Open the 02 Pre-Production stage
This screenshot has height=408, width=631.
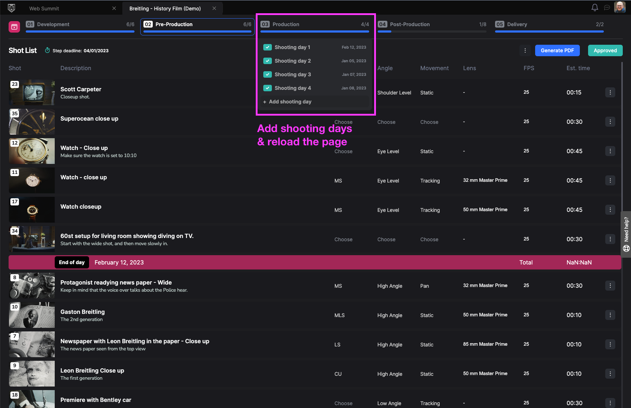click(197, 27)
